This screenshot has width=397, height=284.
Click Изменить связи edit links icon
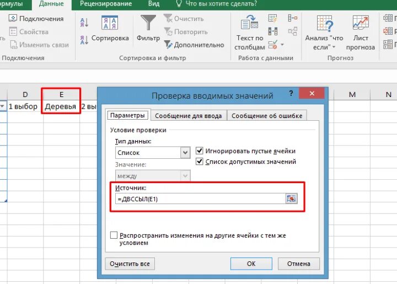pos(13,45)
